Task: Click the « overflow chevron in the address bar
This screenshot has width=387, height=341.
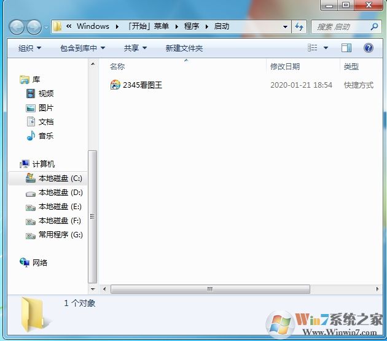Action: point(69,26)
